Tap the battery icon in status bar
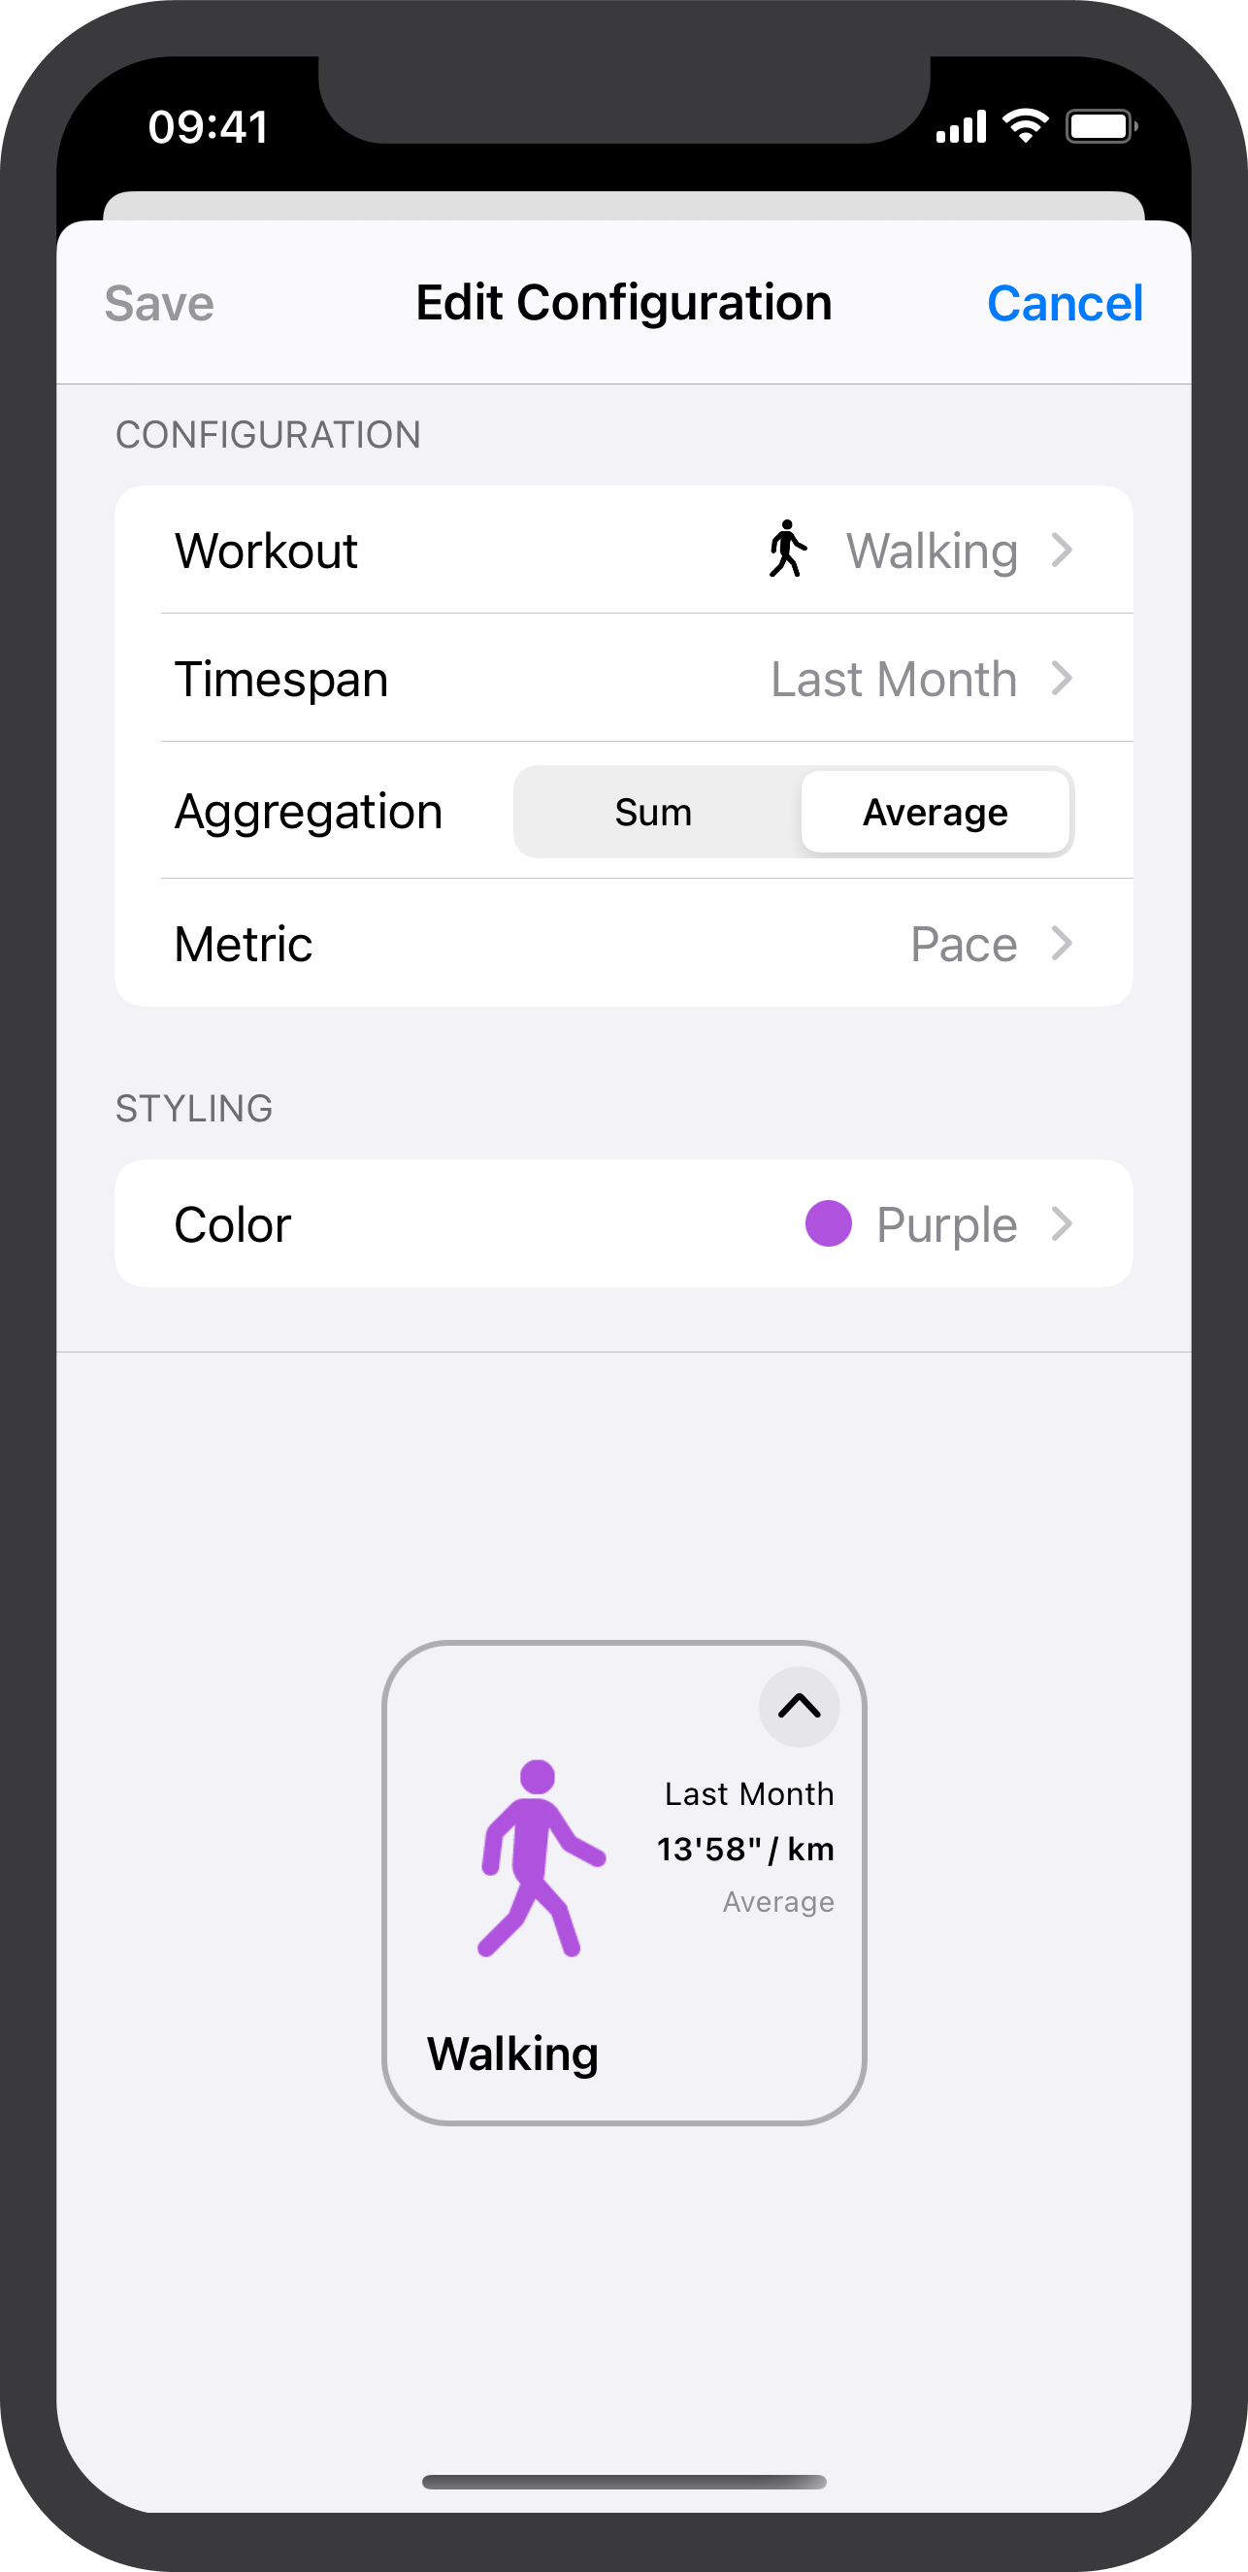Screen dimensions: 1248x2572 coord(1101,127)
